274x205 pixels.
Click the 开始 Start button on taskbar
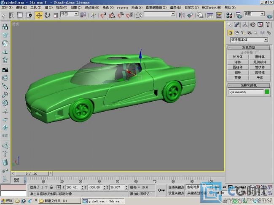coord(7,201)
